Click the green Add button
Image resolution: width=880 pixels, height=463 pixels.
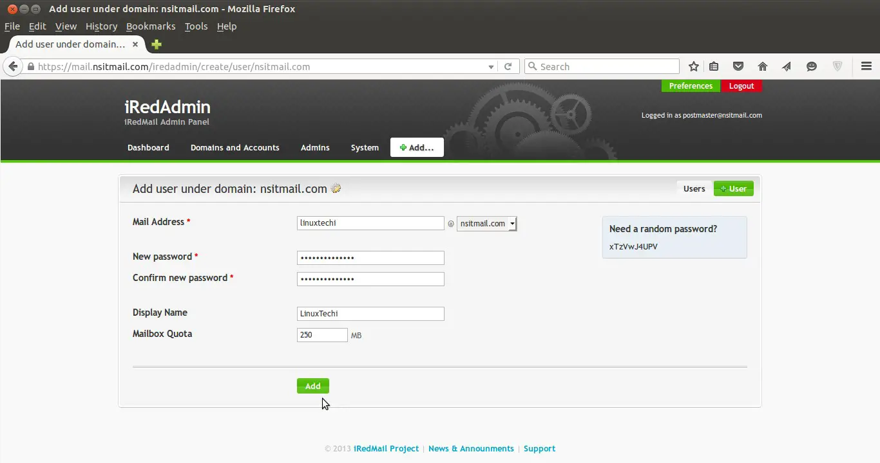(x=313, y=386)
